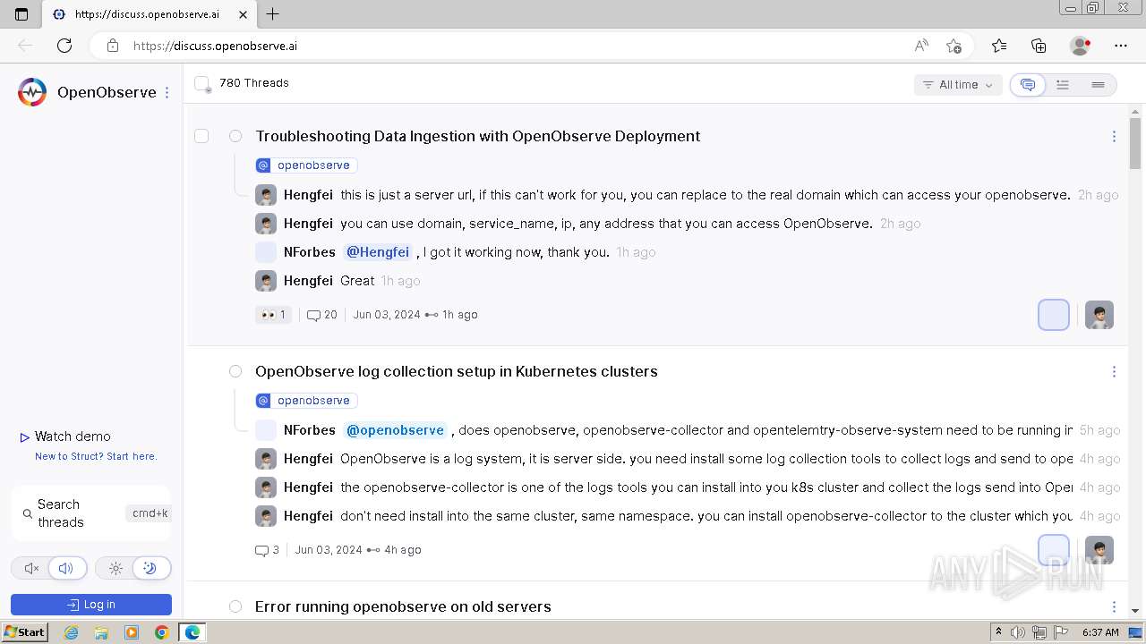Image resolution: width=1146 pixels, height=644 pixels.
Task: Open File Explorer from the taskbar
Action: (101, 632)
